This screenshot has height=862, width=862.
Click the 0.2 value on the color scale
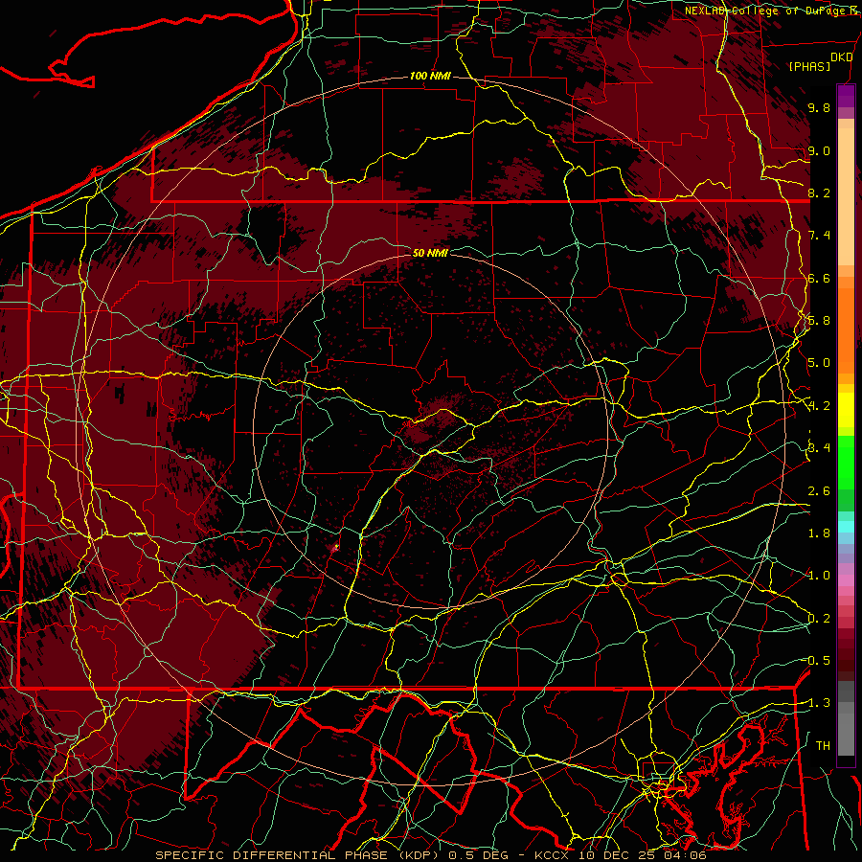(819, 619)
